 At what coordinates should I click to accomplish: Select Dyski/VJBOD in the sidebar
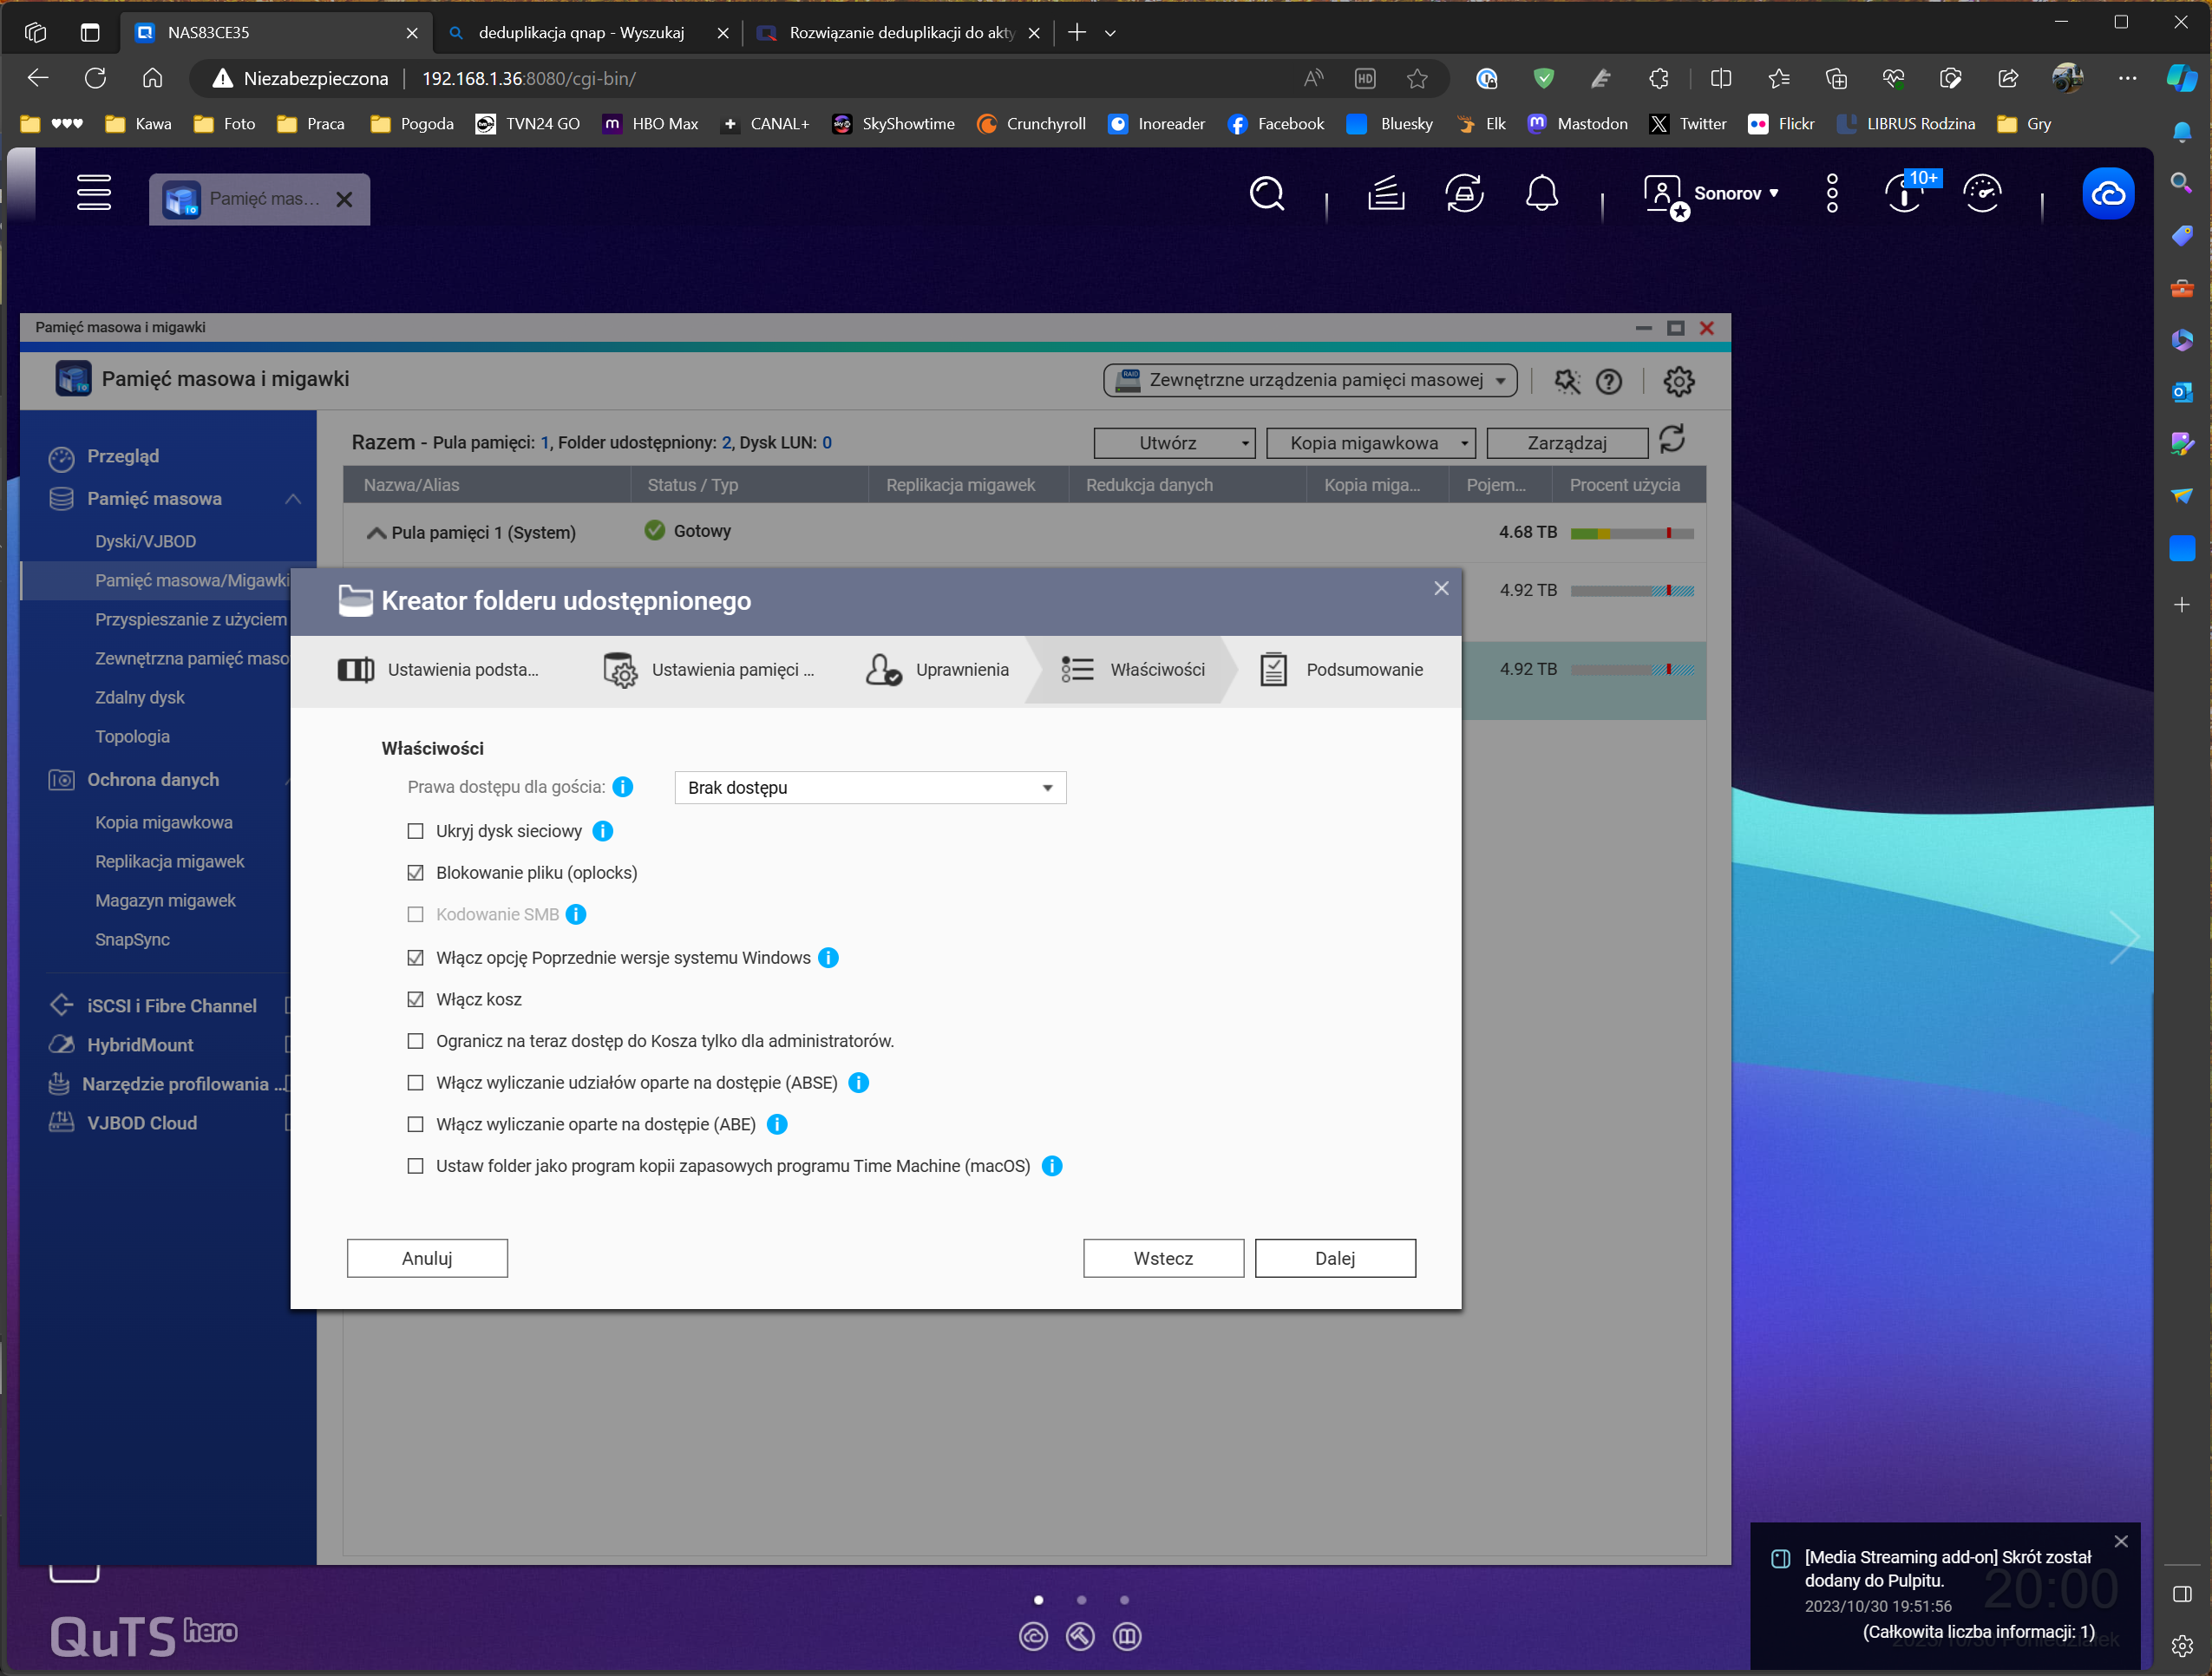tap(146, 541)
